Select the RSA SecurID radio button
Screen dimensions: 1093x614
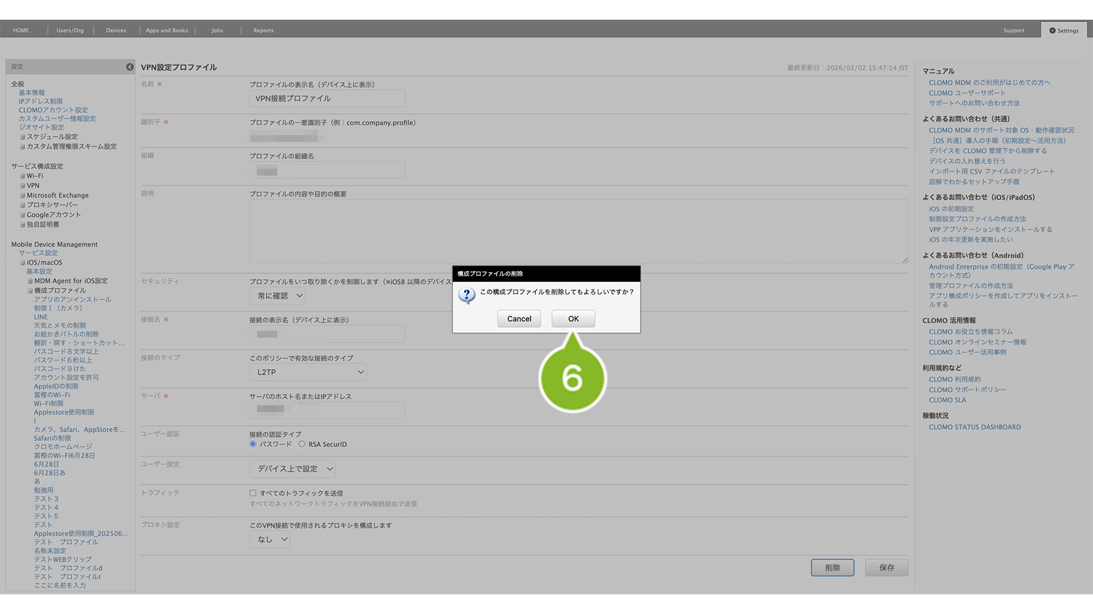[x=302, y=444]
